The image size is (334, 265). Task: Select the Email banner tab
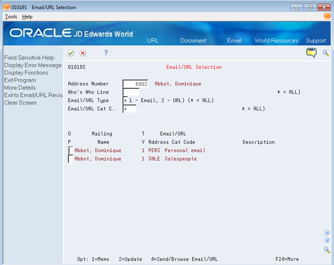pos(234,41)
